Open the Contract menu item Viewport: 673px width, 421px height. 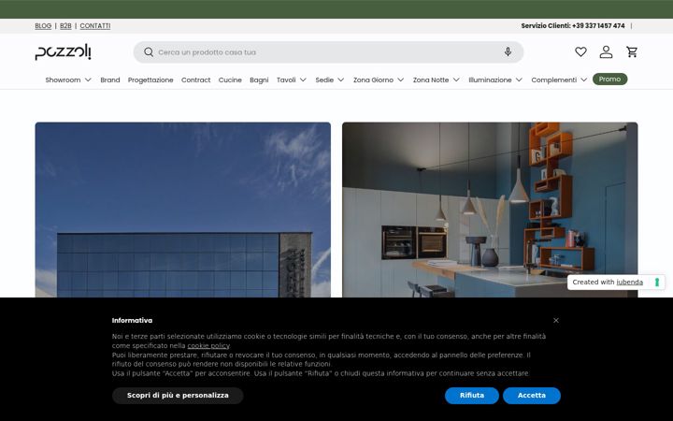point(195,80)
